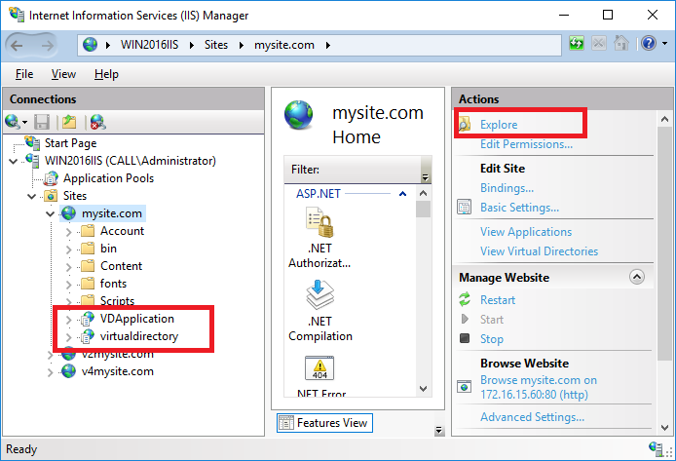Open the Help question mark icon

[x=649, y=43]
